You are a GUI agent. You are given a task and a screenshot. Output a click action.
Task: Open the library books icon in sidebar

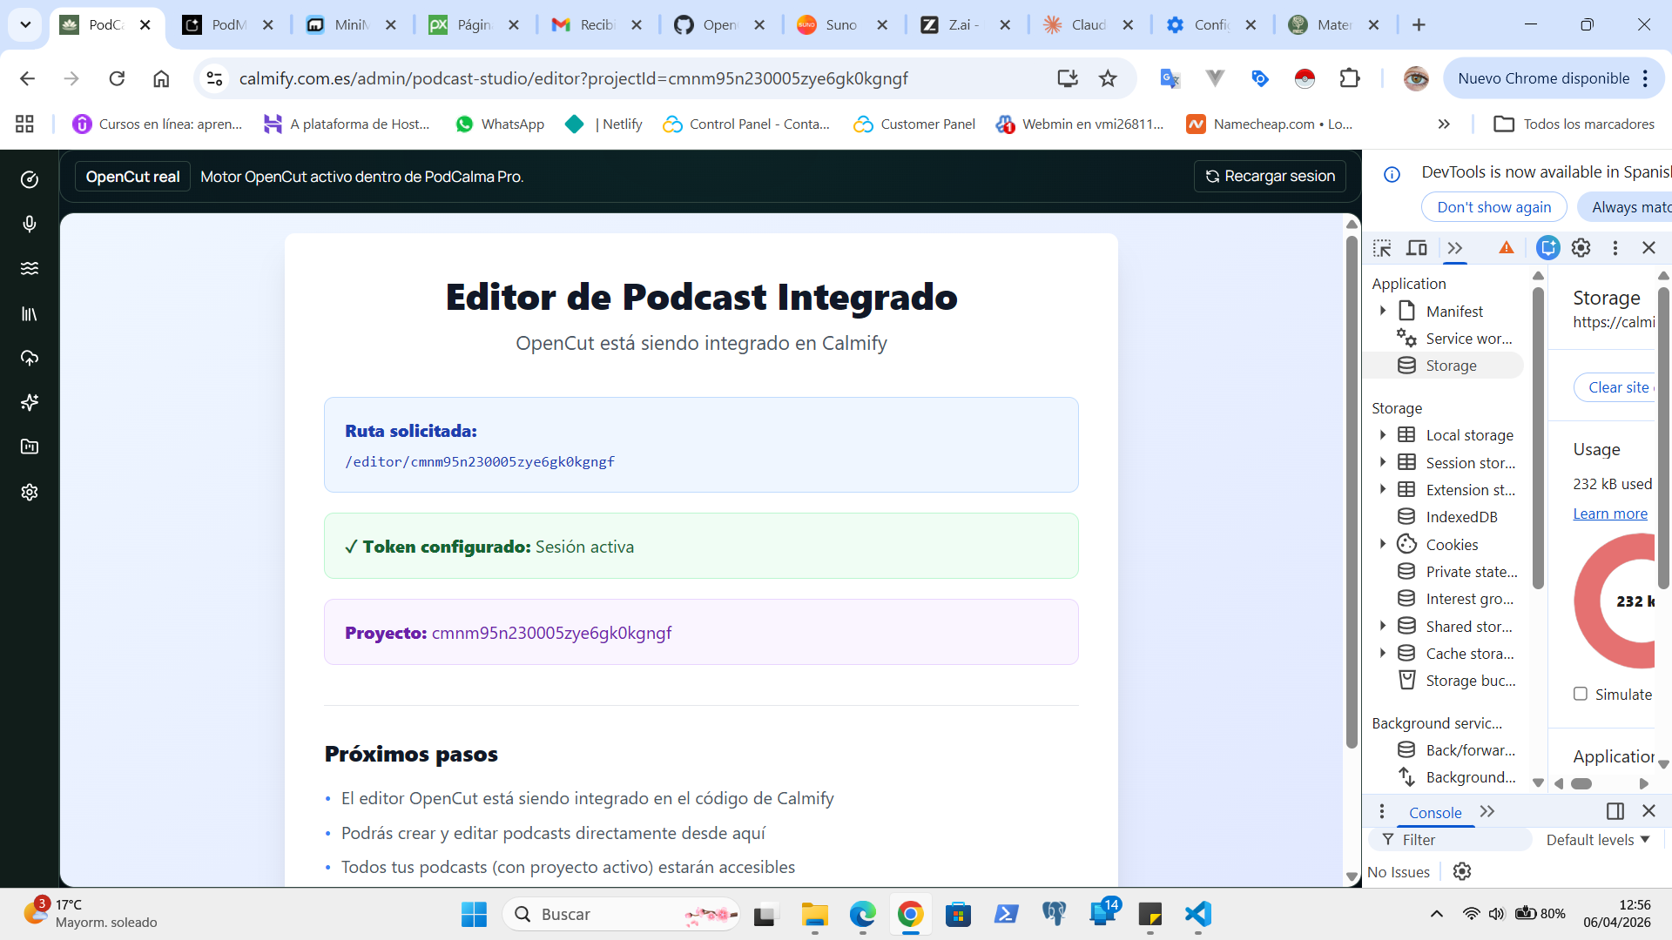point(30,313)
